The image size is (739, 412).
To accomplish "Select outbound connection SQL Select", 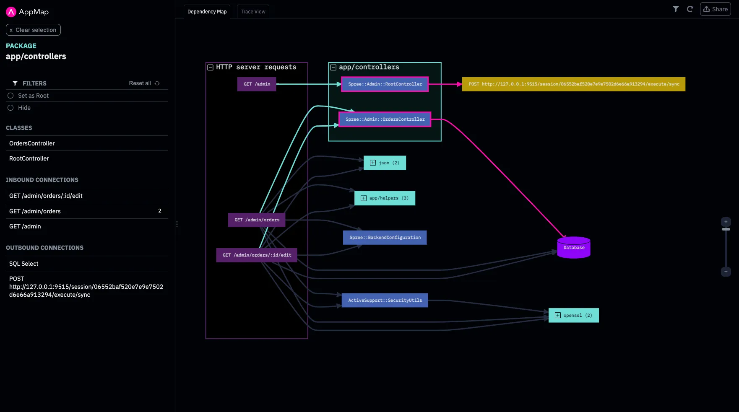I will click(x=87, y=264).
